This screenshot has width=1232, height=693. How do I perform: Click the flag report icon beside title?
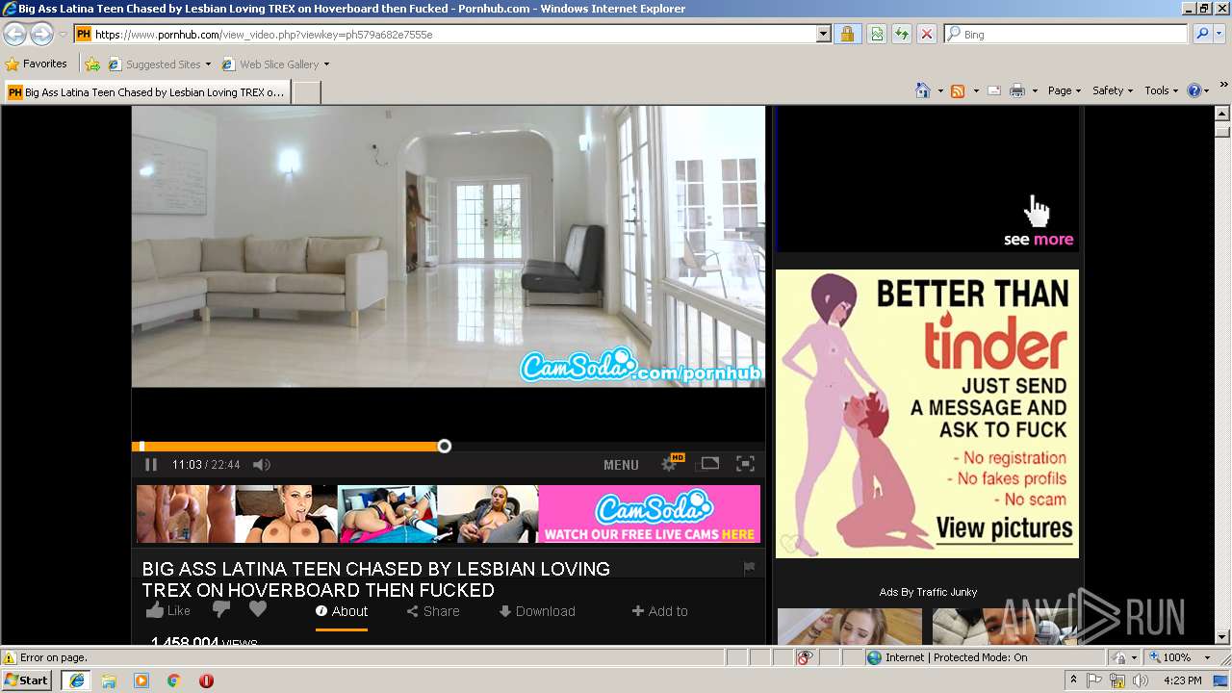click(749, 568)
